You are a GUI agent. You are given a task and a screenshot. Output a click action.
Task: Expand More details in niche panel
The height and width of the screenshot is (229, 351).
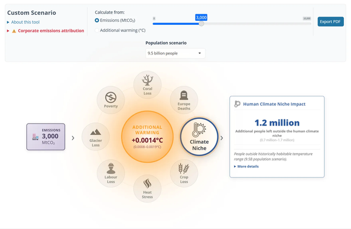tap(246, 166)
